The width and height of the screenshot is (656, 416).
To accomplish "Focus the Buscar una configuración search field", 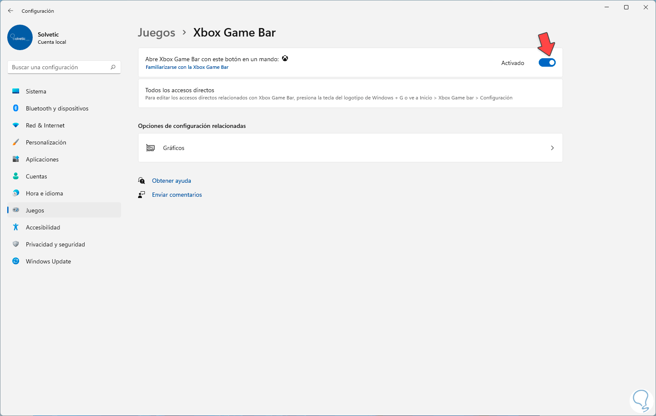I will pyautogui.click(x=64, y=67).
